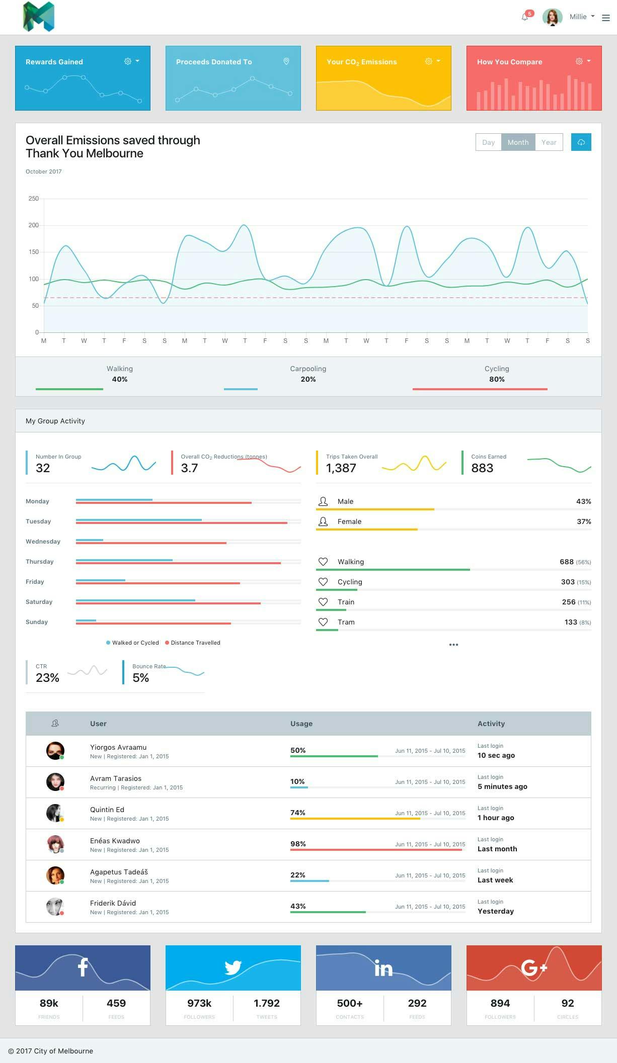This screenshot has width=617, height=1063.
Task: Click the Twitter bird icon
Action: (233, 967)
